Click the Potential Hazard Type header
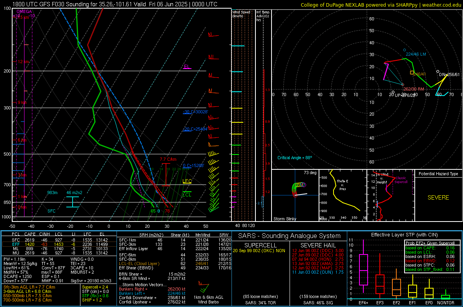This screenshot has height=307, width=463. point(438,174)
